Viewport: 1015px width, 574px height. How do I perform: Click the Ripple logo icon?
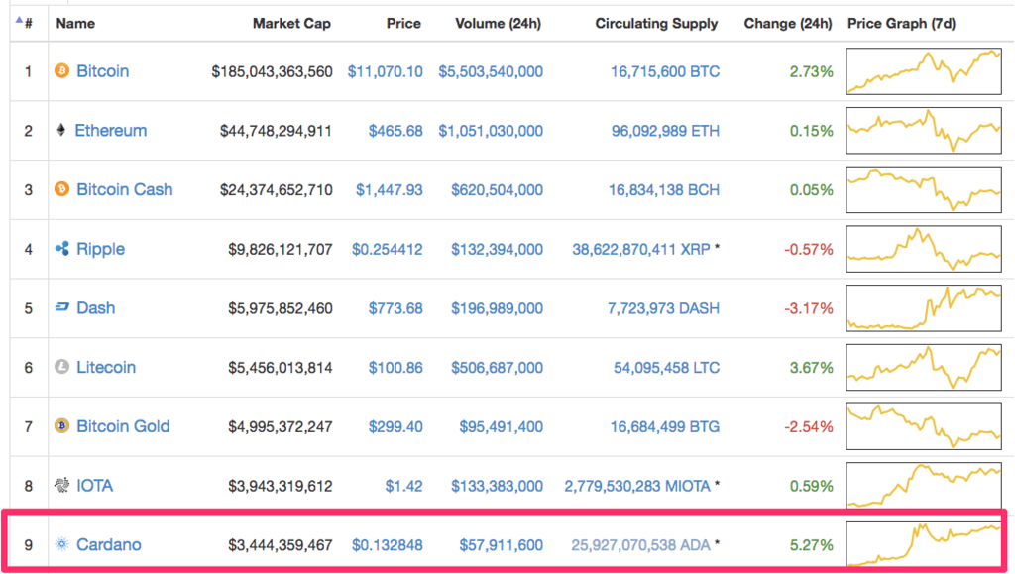62,249
